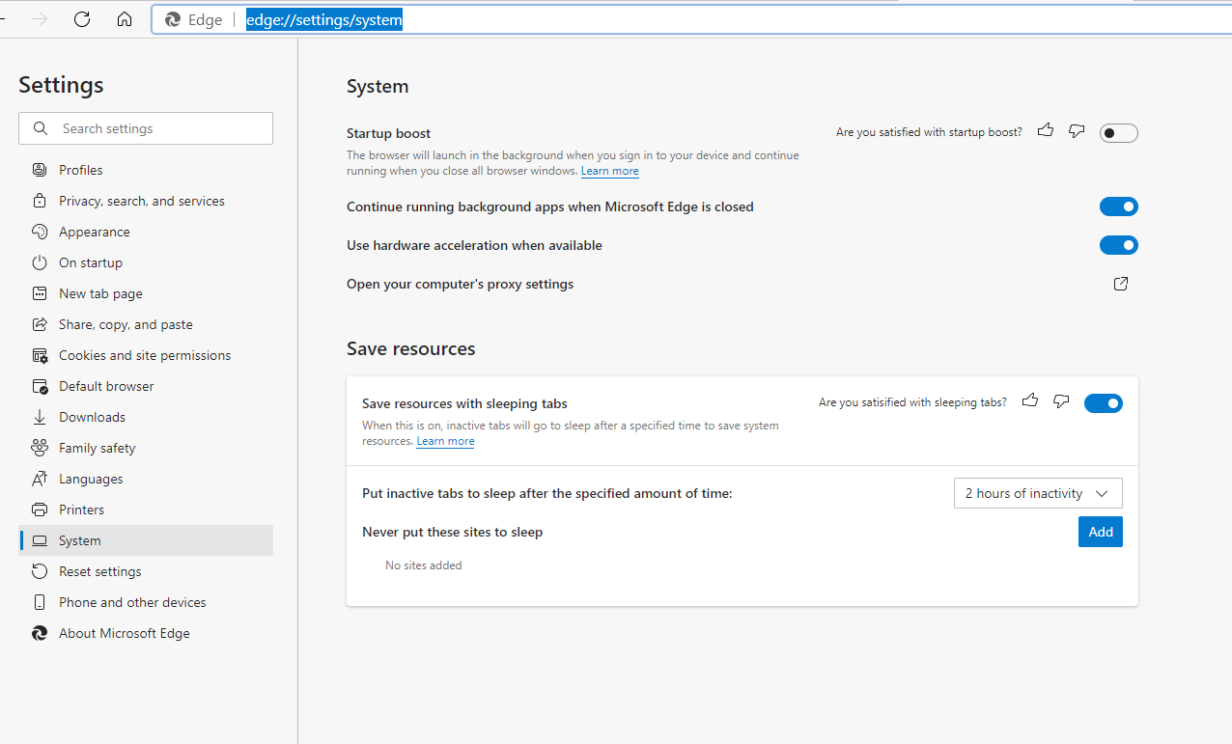Open Phone and other devices settings
This screenshot has height=744, width=1232.
click(x=146, y=602)
